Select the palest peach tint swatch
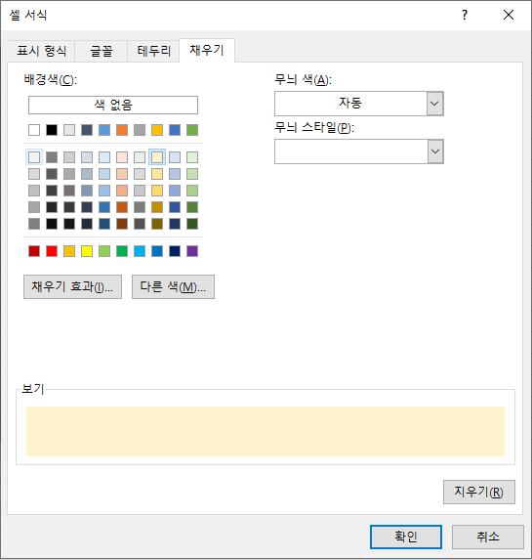This screenshot has width=532, height=559. click(122, 157)
